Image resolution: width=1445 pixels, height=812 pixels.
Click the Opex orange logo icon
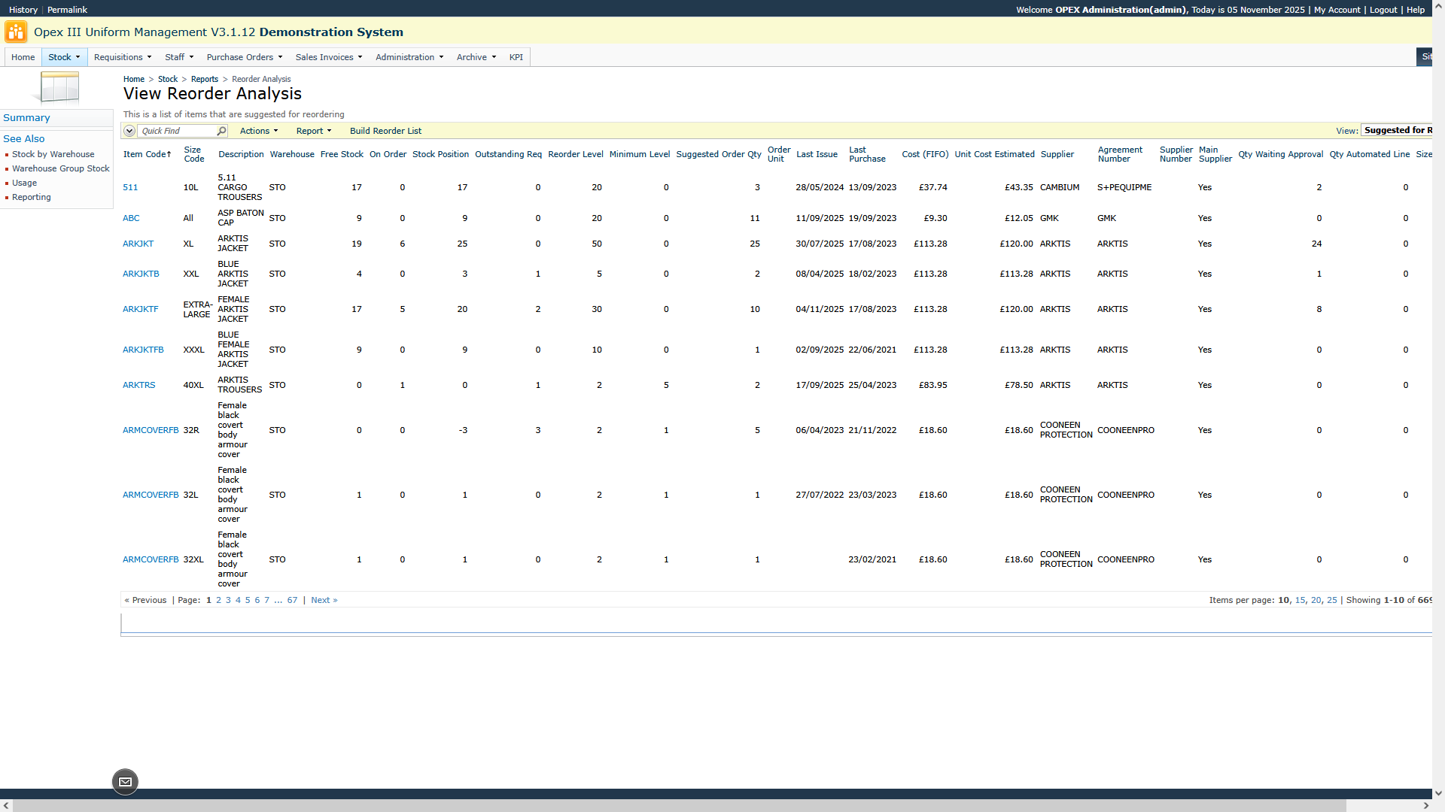(16, 32)
